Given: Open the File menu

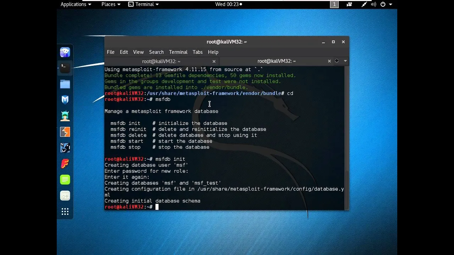Looking at the screenshot, I should point(111,52).
